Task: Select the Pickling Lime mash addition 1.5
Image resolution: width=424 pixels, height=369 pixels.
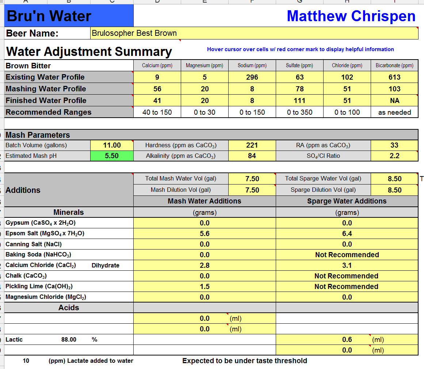Action: tap(205, 286)
